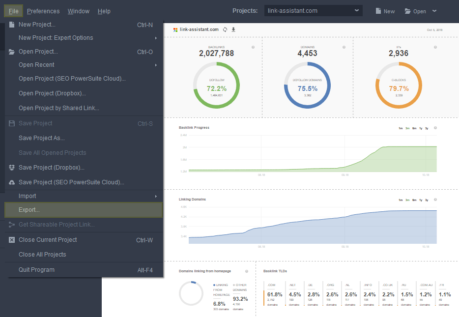Select 1y range for Backlink Progress
This screenshot has height=317, width=459.
pos(421,128)
